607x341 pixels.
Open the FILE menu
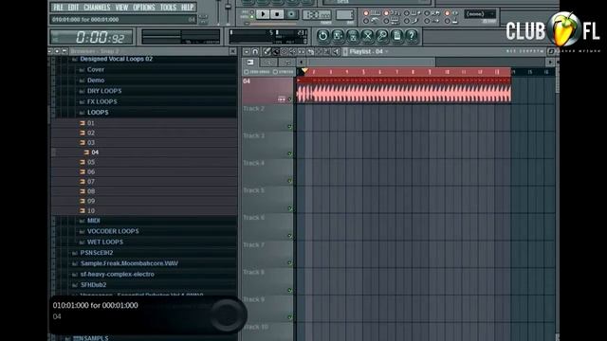pyautogui.click(x=58, y=8)
